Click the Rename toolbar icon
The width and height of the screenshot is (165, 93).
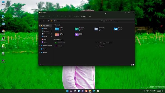(x=62, y=16)
